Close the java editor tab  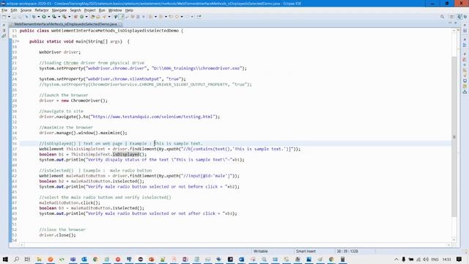(x=120, y=24)
